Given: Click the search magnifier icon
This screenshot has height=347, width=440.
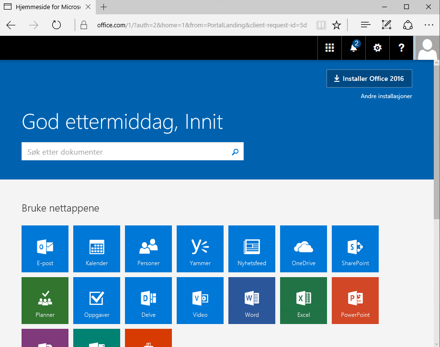Looking at the screenshot, I should tap(235, 152).
